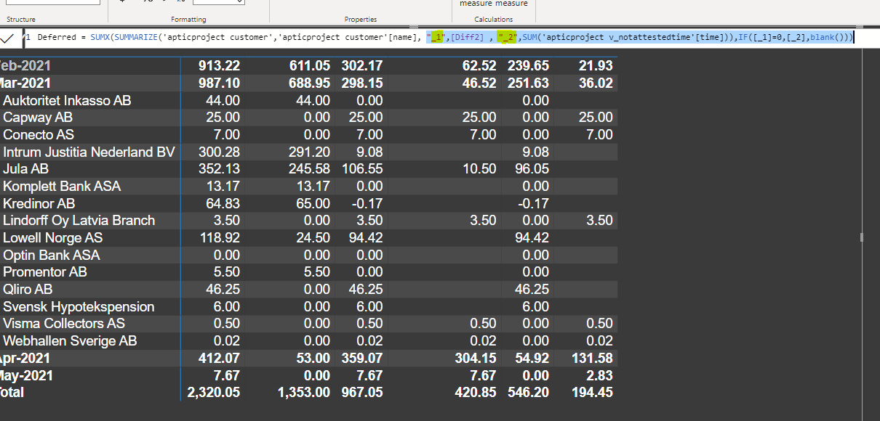The image size is (880, 421).
Task: Select the Conecto AS row label
Action: pyautogui.click(x=39, y=135)
